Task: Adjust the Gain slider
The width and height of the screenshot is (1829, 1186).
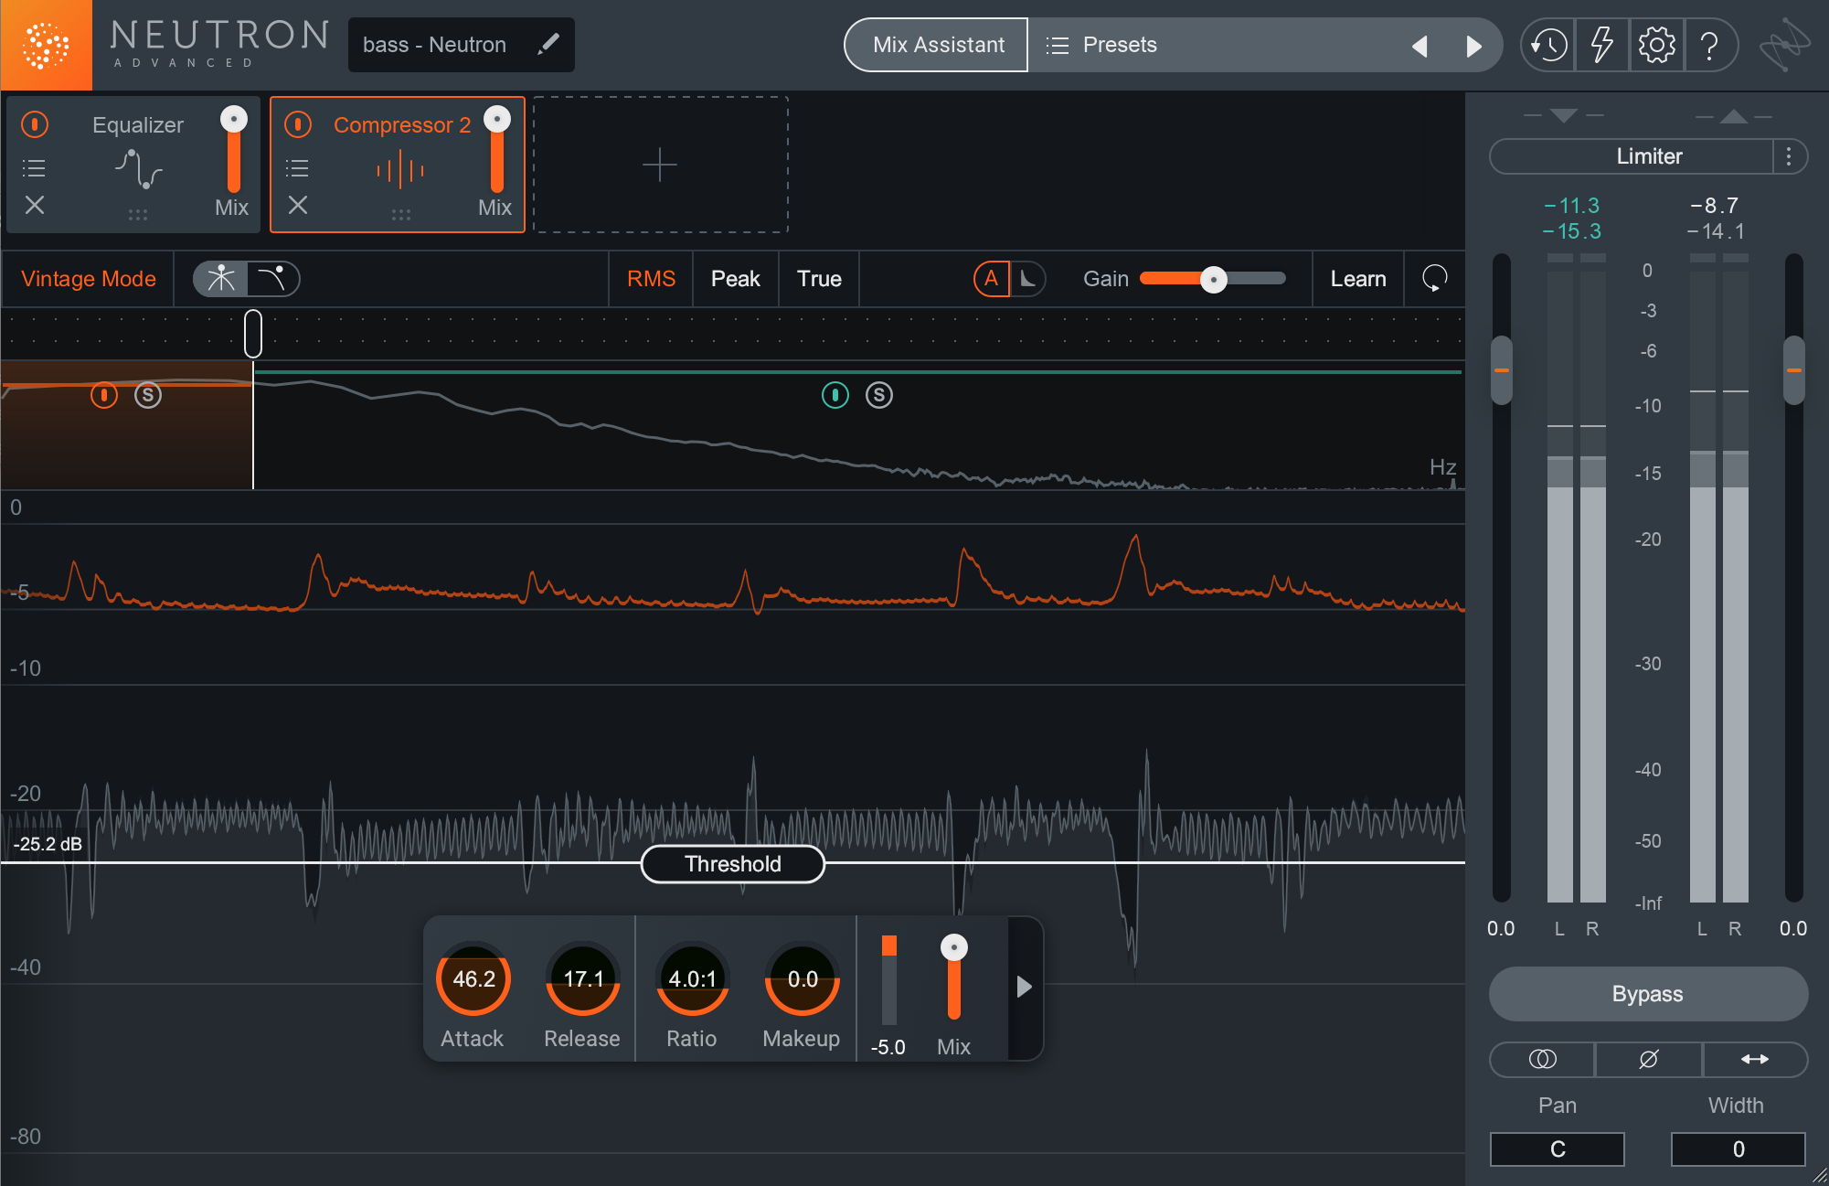Action: tap(1213, 279)
